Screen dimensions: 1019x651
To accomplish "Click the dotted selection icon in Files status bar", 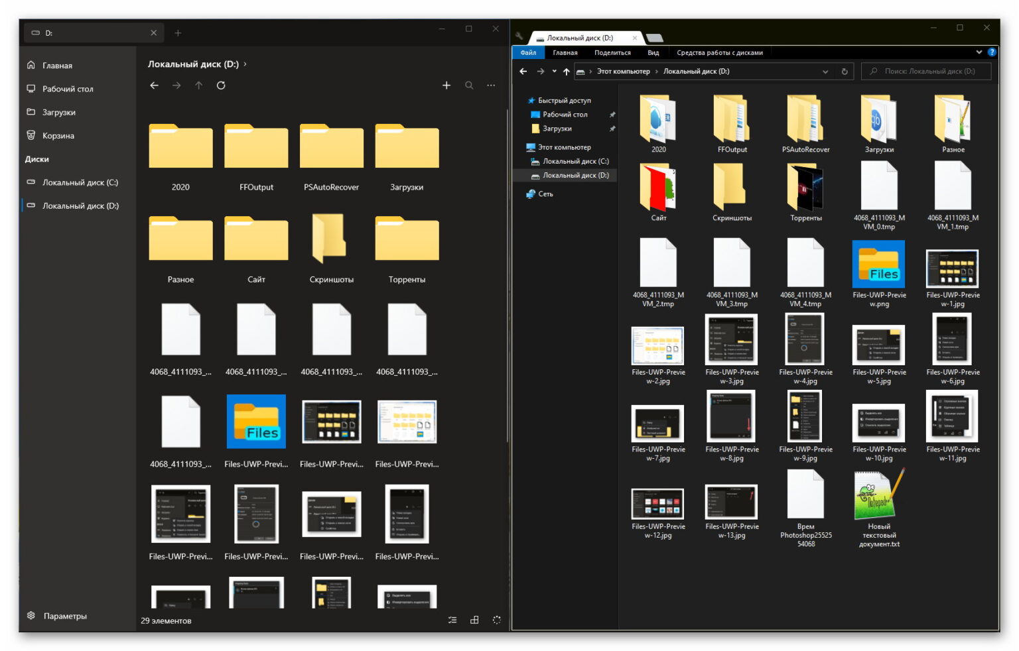I will [497, 621].
